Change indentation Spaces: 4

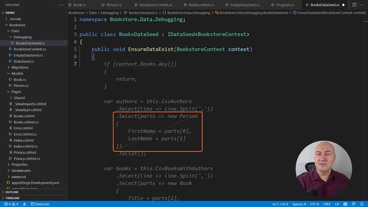tap(299, 204)
